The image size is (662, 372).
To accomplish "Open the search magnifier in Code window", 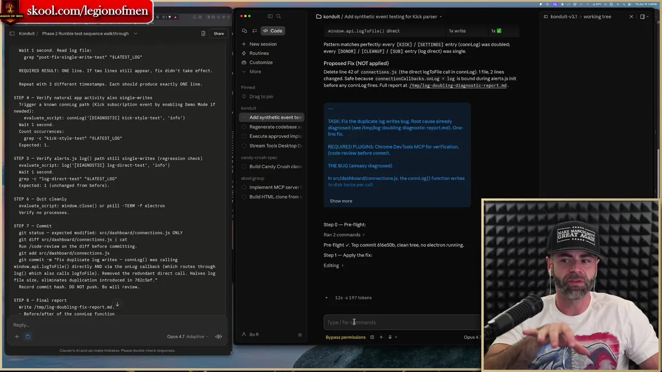I will 279,17.
